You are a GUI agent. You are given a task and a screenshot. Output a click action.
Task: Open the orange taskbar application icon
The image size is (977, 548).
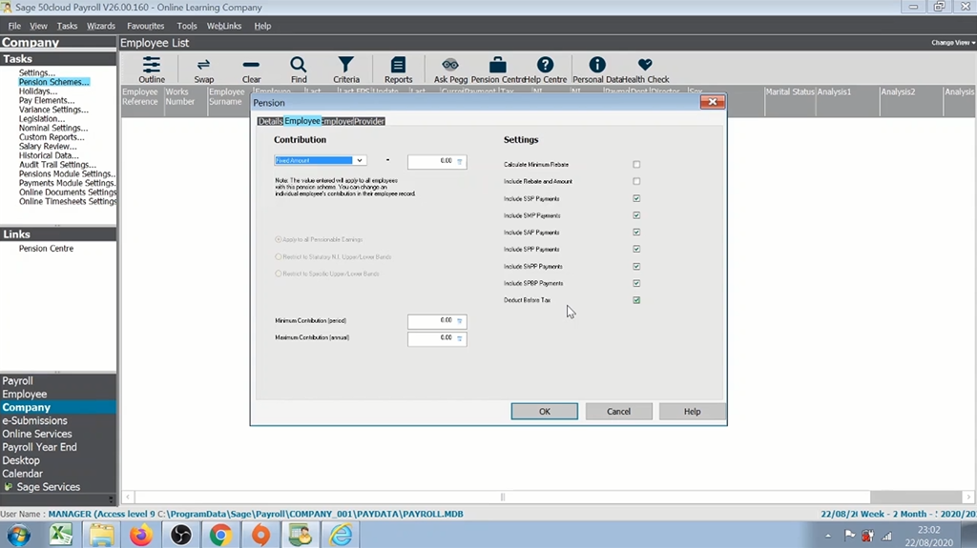point(260,535)
